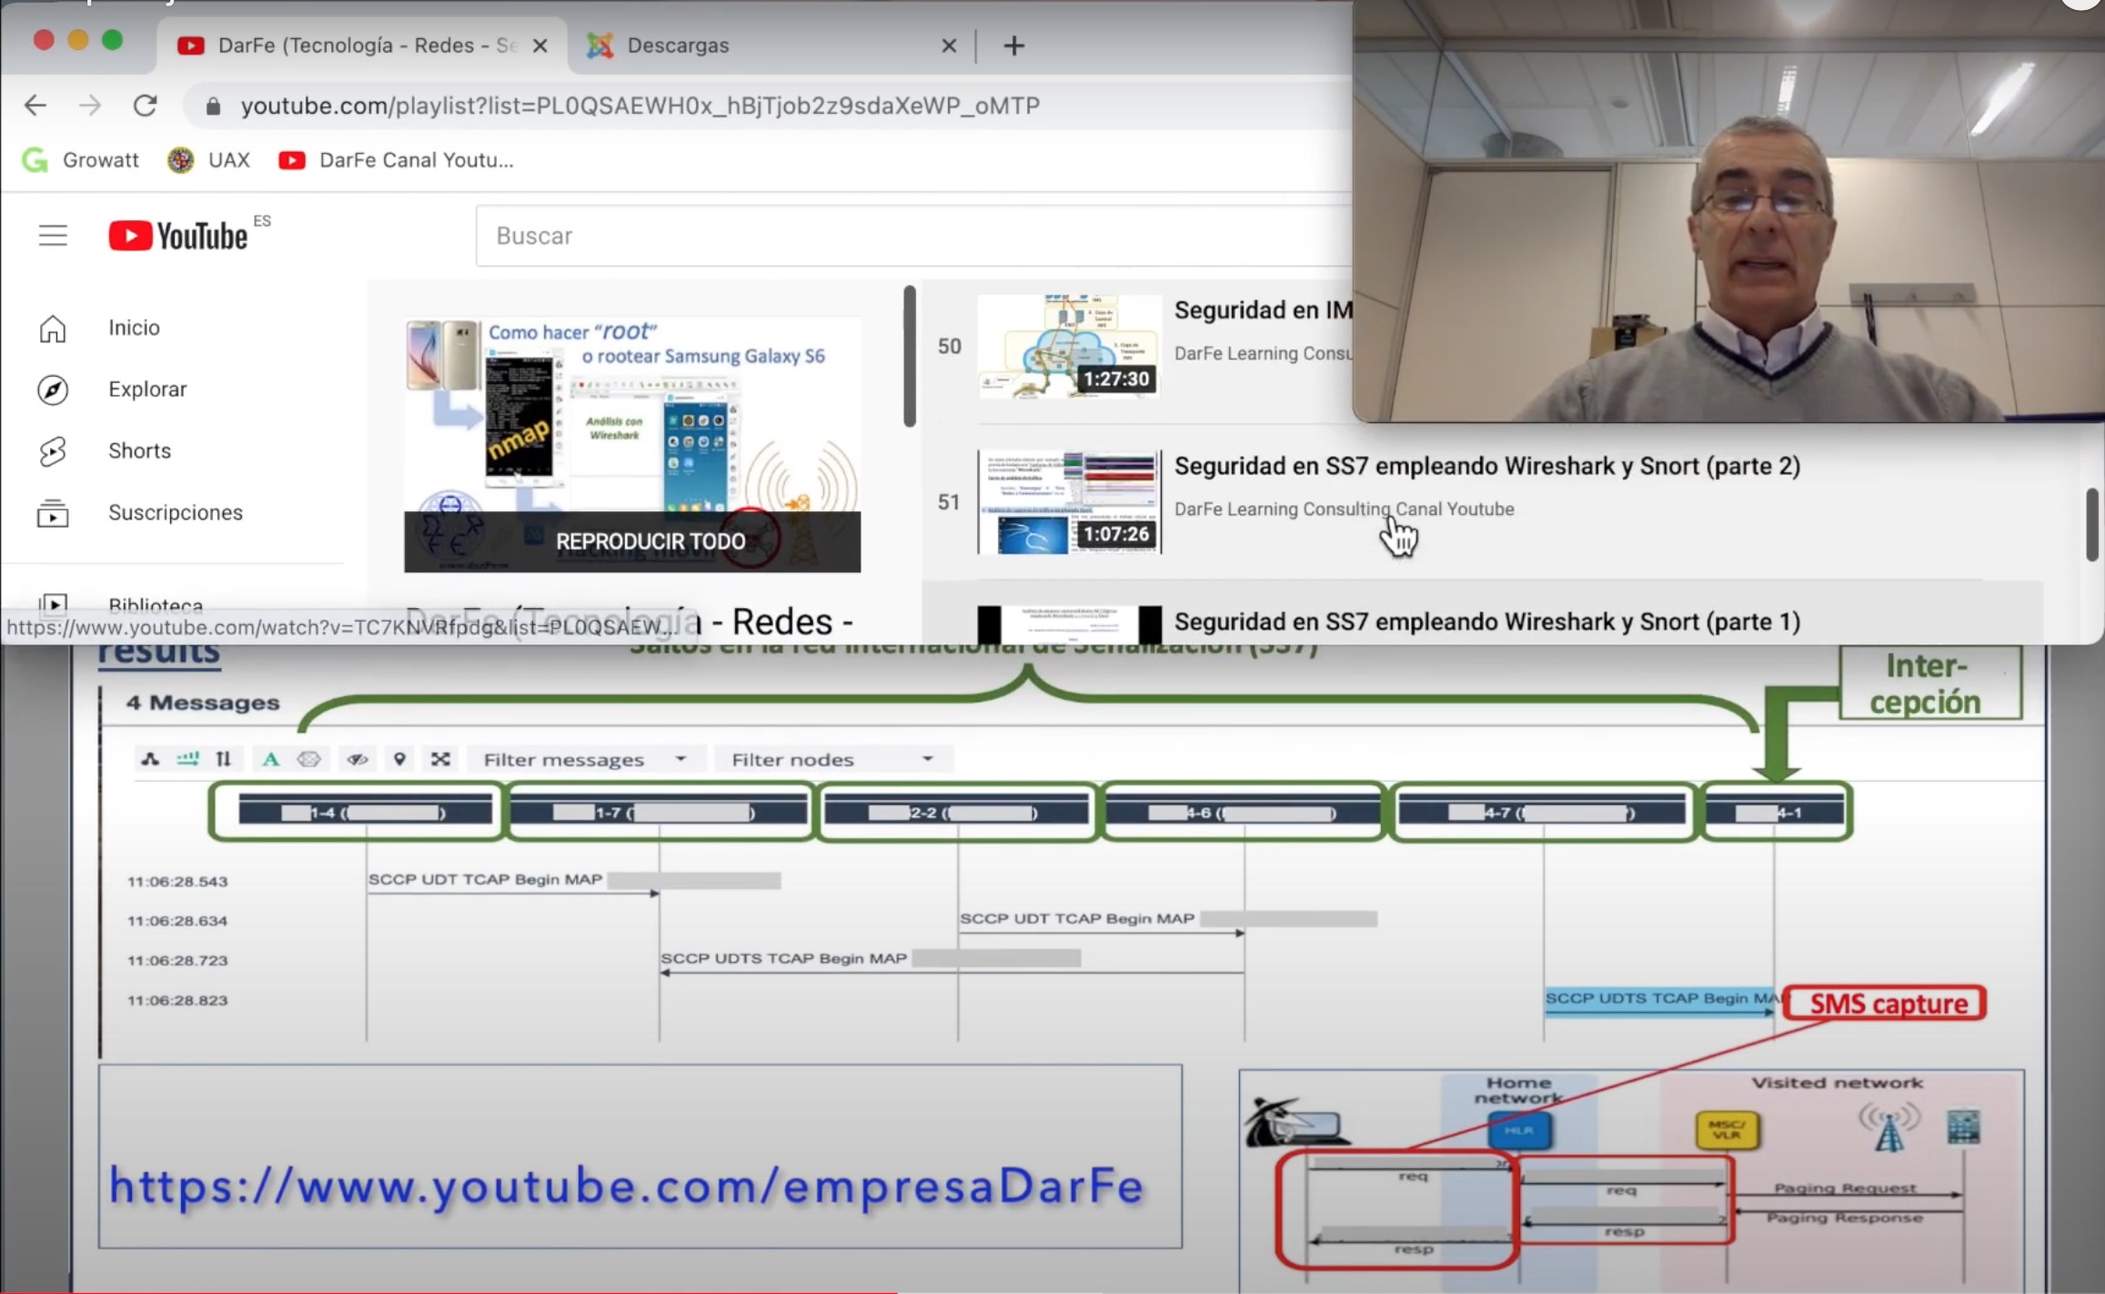Screen dimensions: 2105x1294
Task: Click the page scrollbar beside the video list
Action: pos(2091,525)
